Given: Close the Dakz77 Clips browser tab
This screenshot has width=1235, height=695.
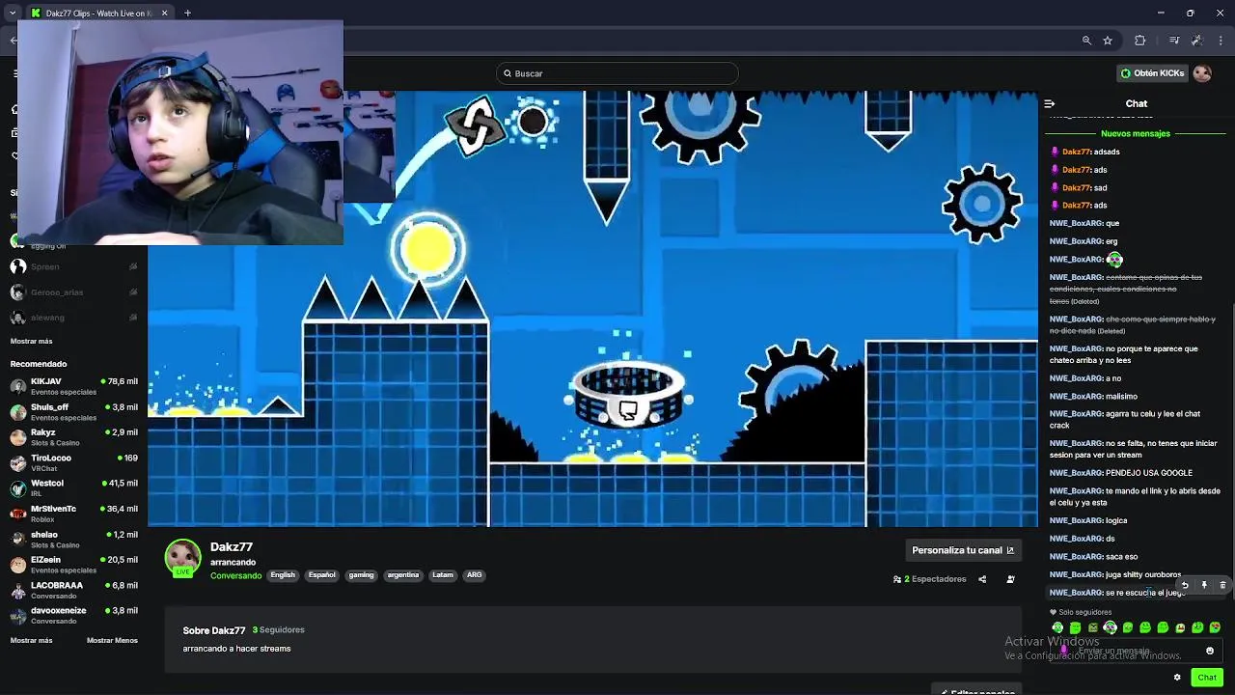Looking at the screenshot, I should (164, 13).
